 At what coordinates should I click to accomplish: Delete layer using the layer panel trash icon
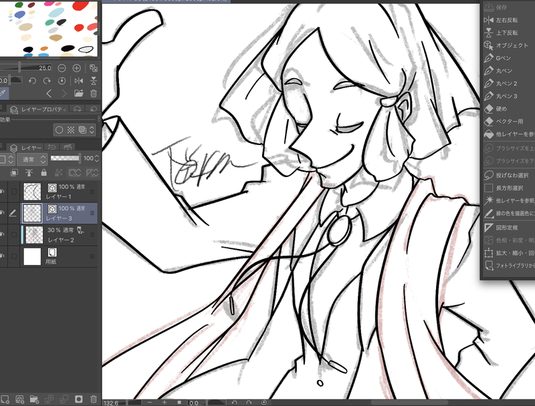click(94, 399)
